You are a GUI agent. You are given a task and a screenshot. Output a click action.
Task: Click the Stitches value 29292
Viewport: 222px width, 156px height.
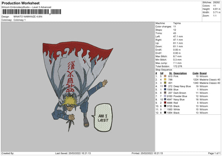click(x=216, y=3)
